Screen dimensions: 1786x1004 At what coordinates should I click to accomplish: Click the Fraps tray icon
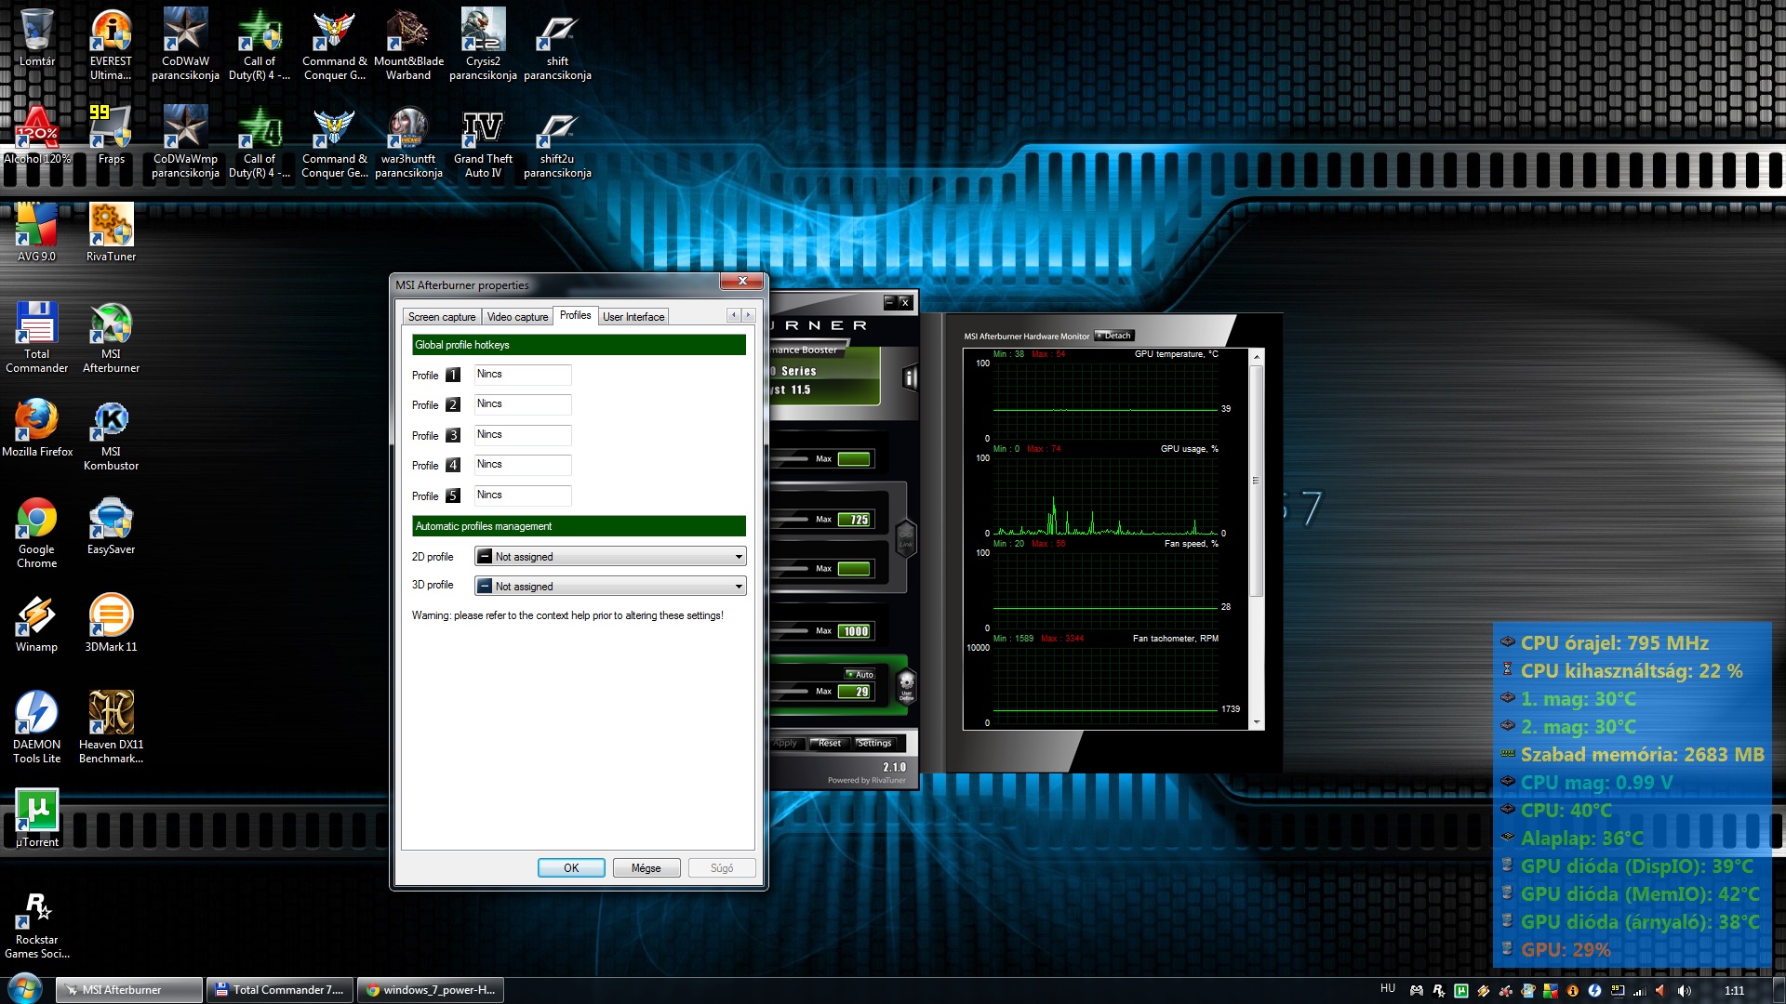click(x=1618, y=991)
